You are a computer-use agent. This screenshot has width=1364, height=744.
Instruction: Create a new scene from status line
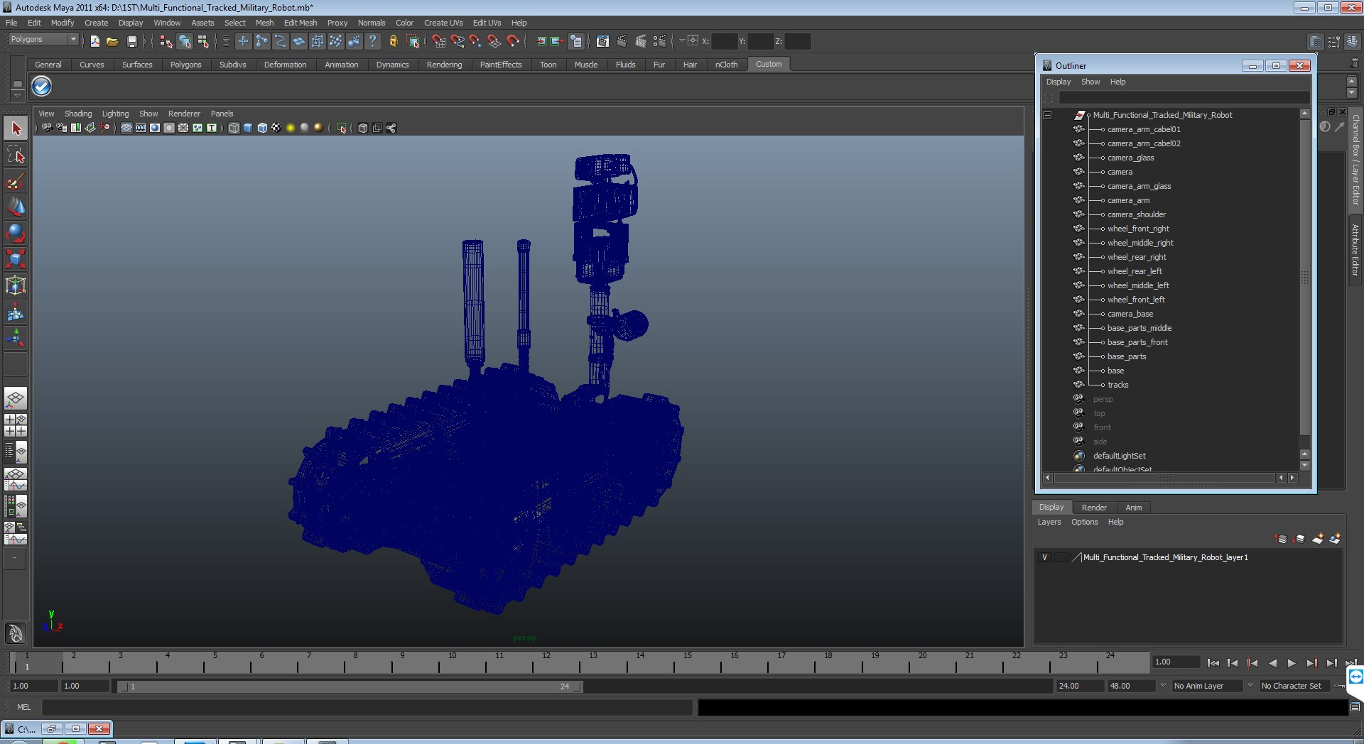click(x=94, y=41)
